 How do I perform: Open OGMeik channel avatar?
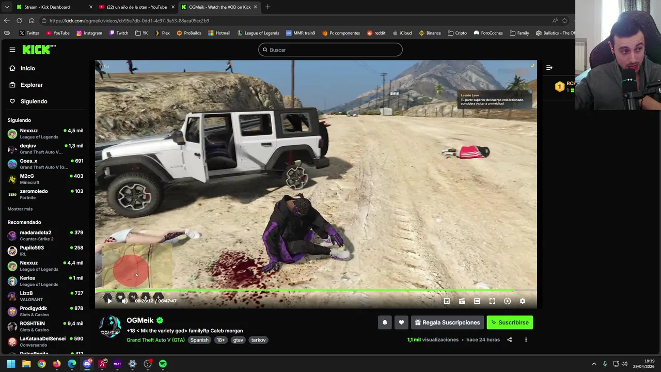coord(111,327)
